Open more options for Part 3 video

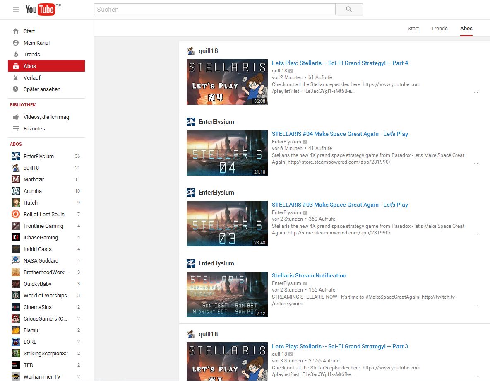pos(476,375)
